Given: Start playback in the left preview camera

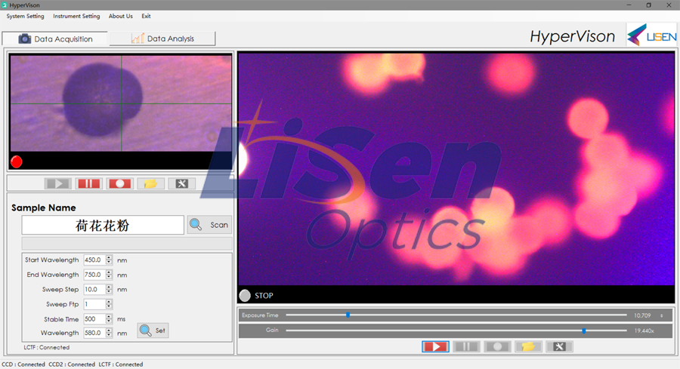Looking at the screenshot, I should (57, 183).
